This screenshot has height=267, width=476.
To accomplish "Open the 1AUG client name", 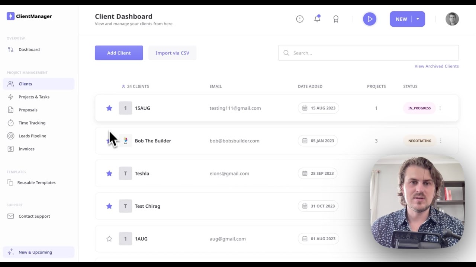I will (x=141, y=239).
